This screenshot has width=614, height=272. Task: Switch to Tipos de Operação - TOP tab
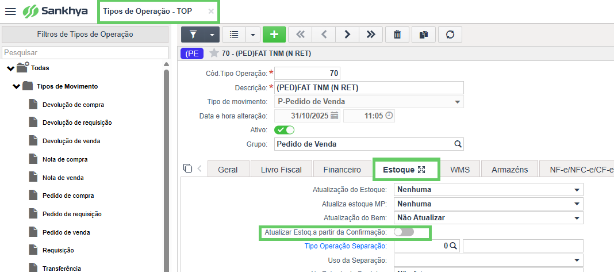148,12
